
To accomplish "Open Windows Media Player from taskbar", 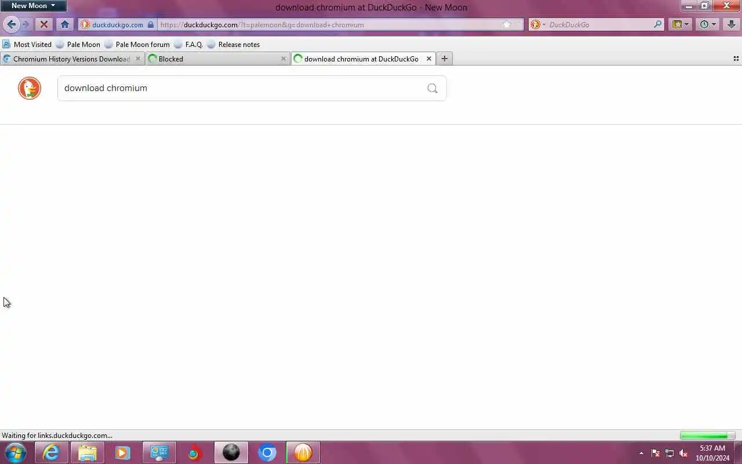I will coord(123,452).
